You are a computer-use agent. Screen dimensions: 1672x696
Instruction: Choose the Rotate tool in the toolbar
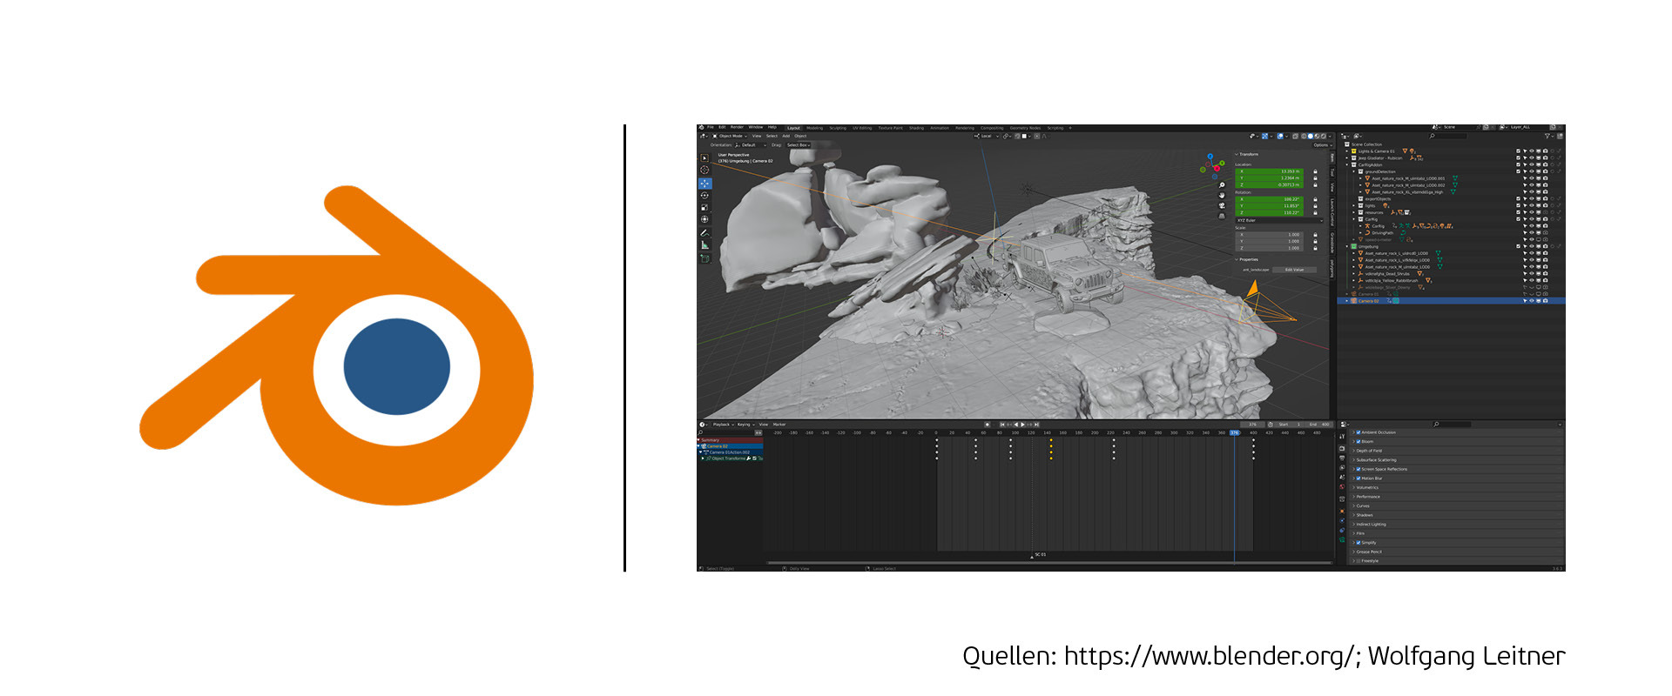coord(705,196)
